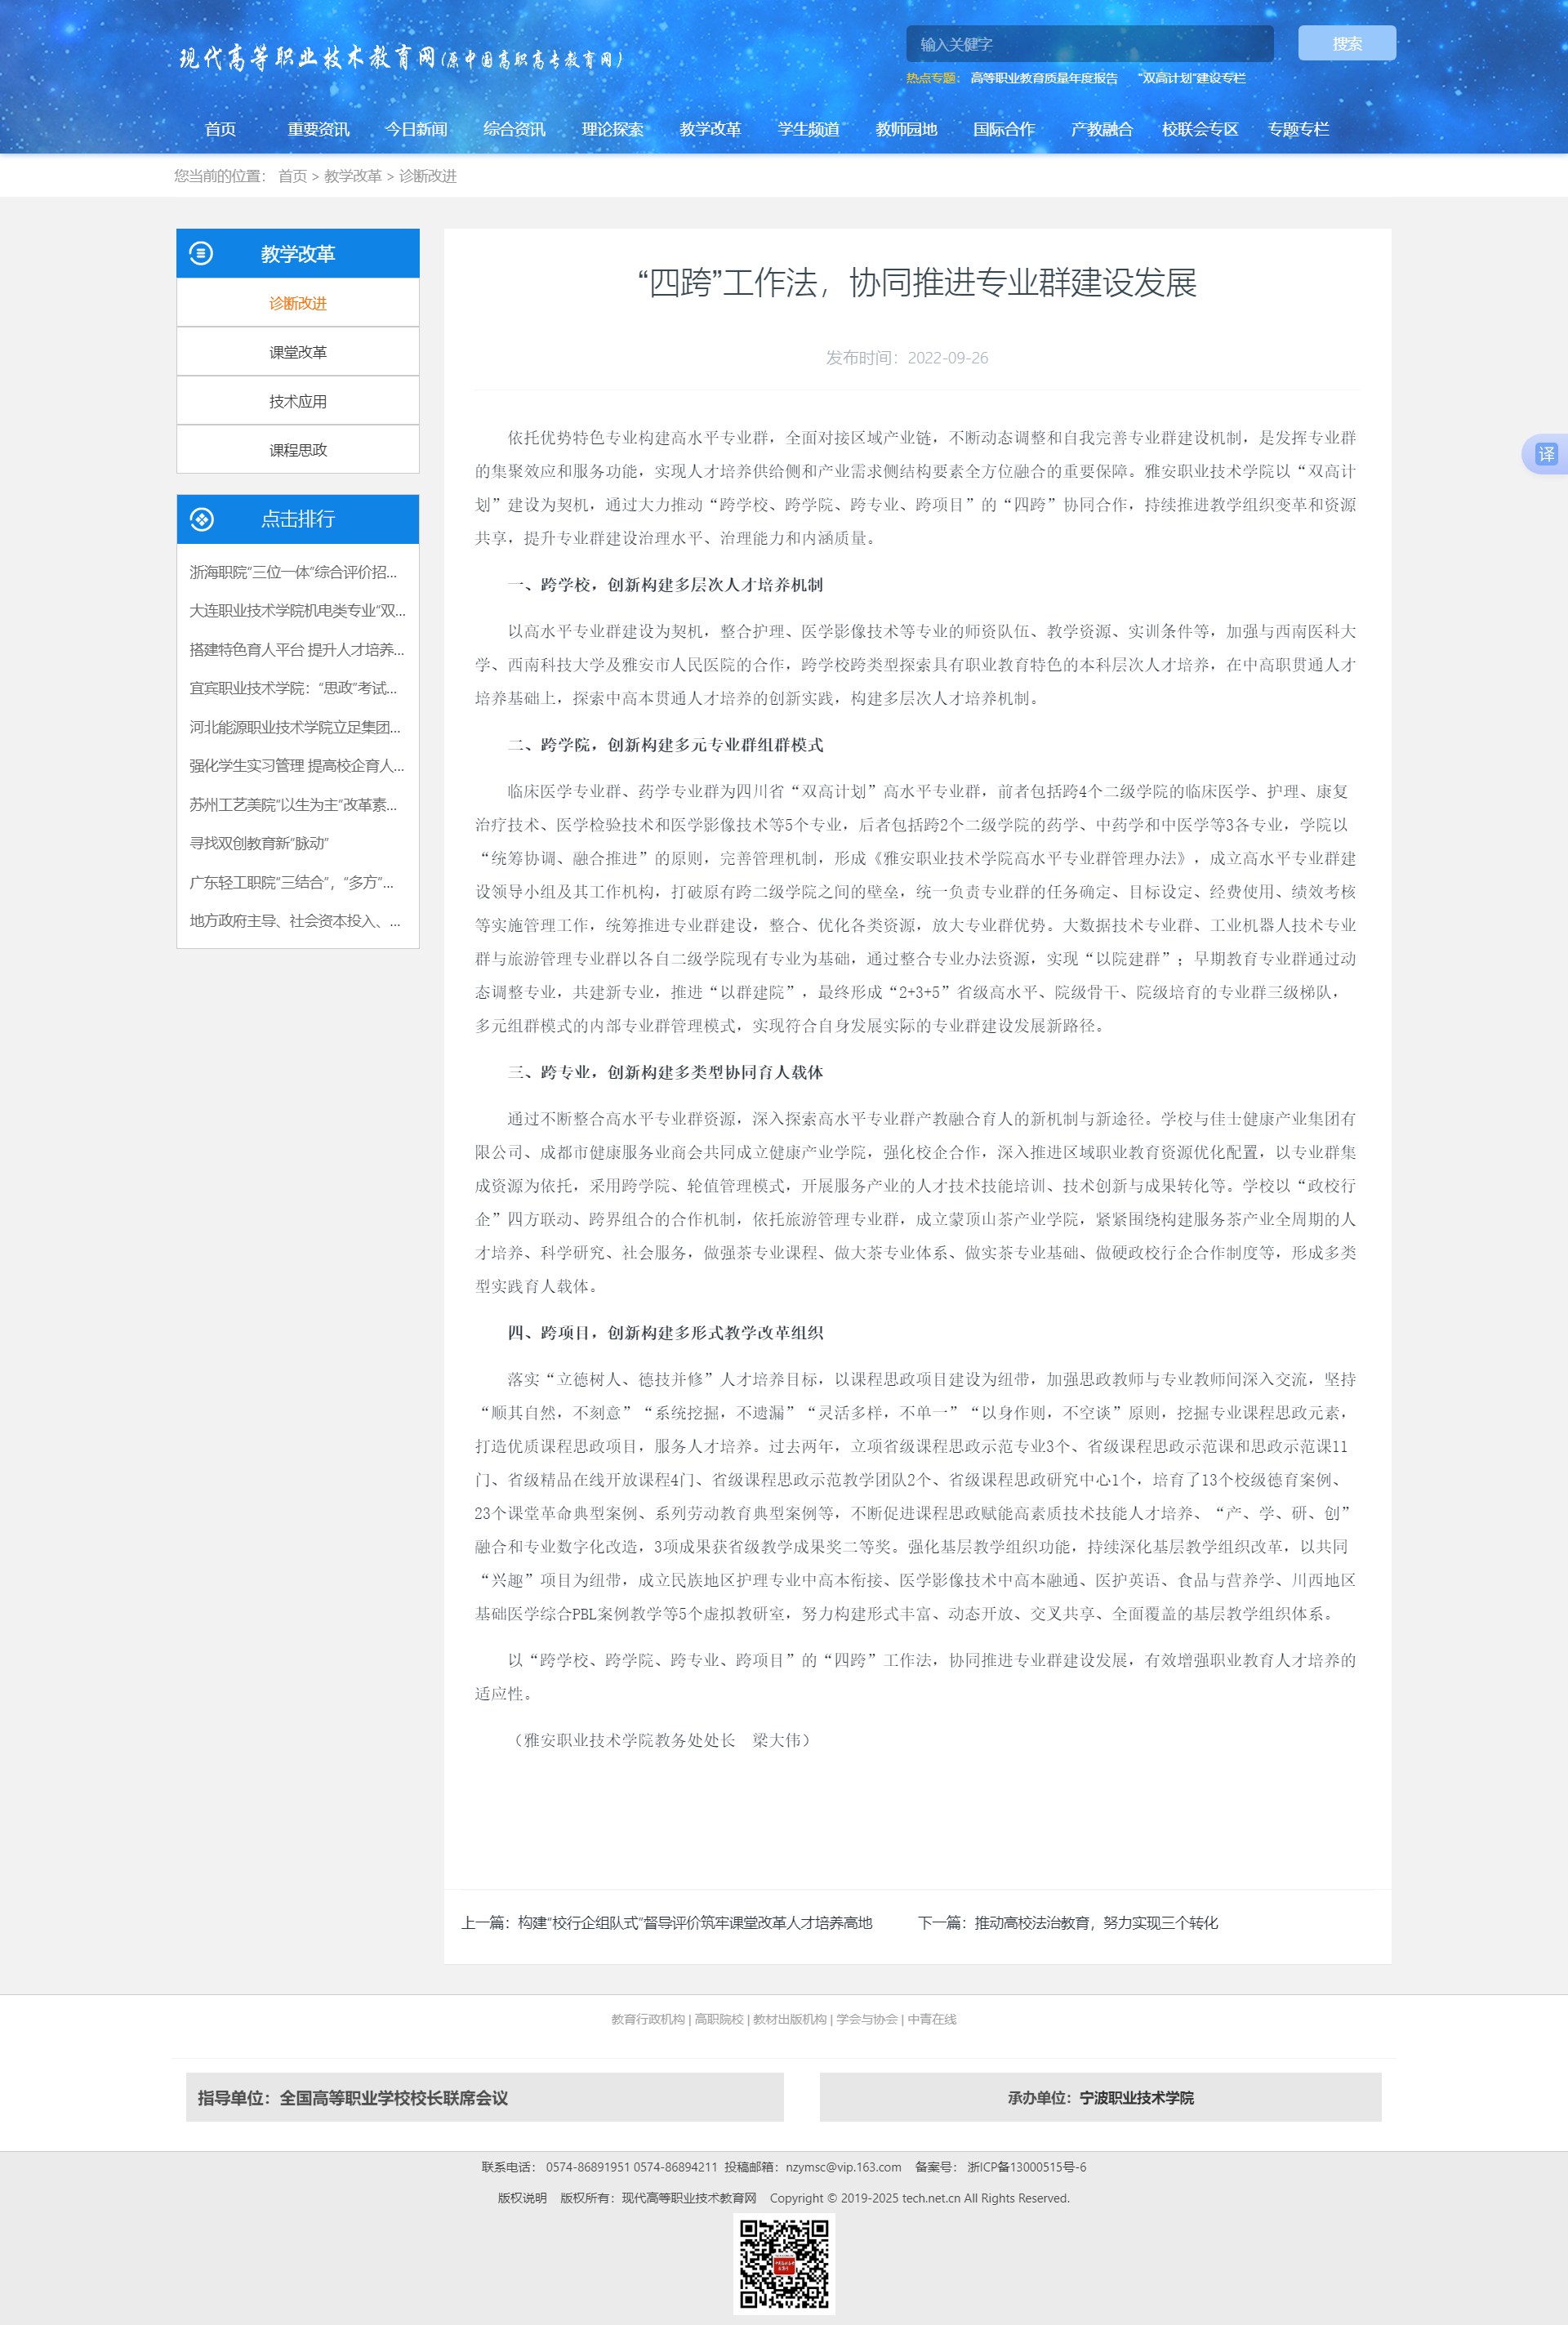This screenshot has height=2325, width=1568.
Task: Go to 产教融合 in the navigation bar
Action: coord(1101,129)
